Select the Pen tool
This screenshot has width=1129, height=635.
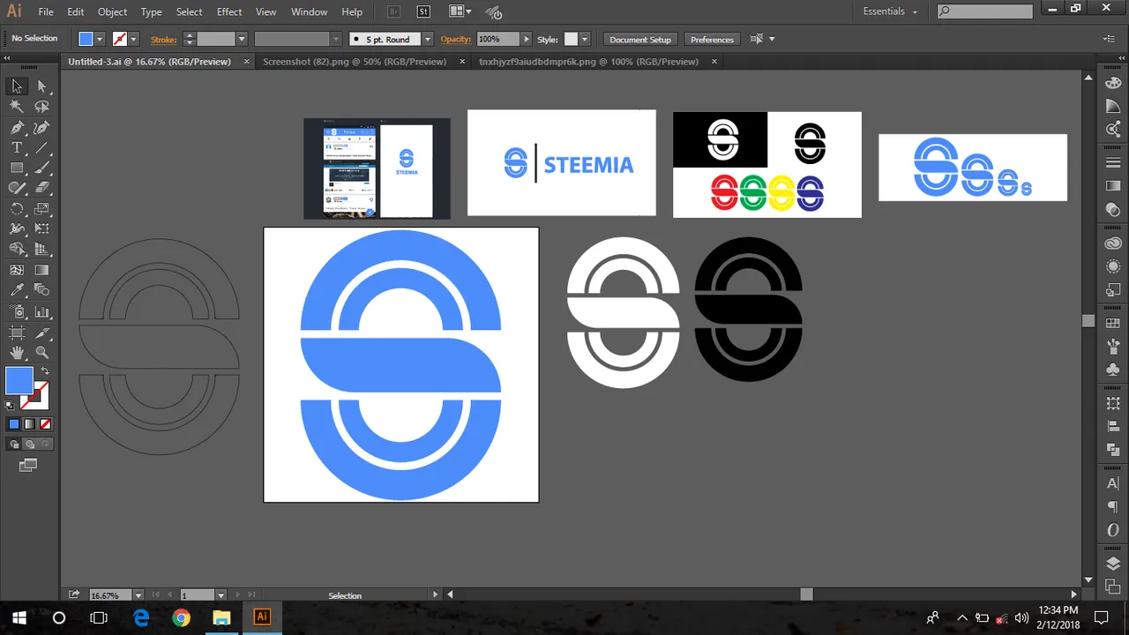[17, 128]
